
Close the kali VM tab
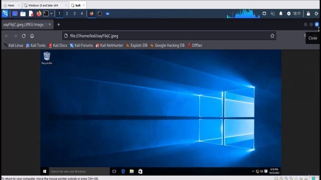(84, 5)
